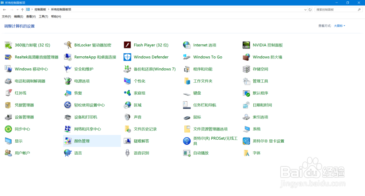
Task: Open the recent locations dropdown beside forward arrow
Action: (x=18, y=10)
